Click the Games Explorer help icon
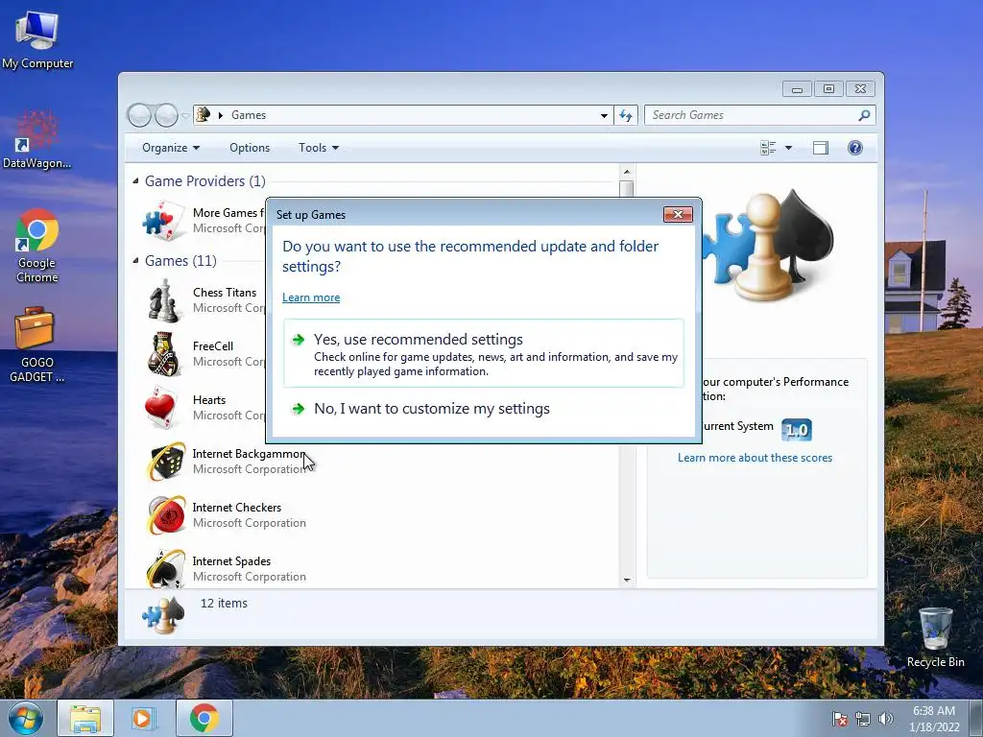Screen dimensions: 983x737 tap(854, 148)
